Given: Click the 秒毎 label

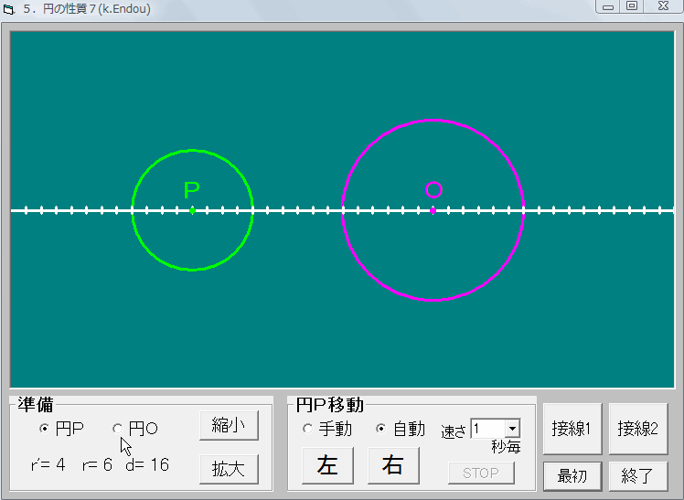Looking at the screenshot, I should tap(506, 447).
